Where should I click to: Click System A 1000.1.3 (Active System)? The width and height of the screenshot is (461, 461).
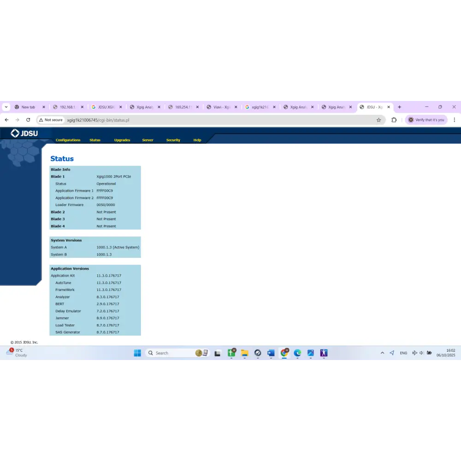[x=118, y=247]
